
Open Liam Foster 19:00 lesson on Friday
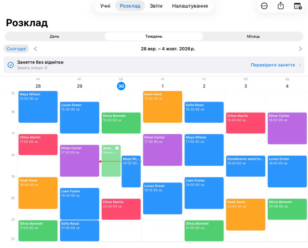(204, 193)
